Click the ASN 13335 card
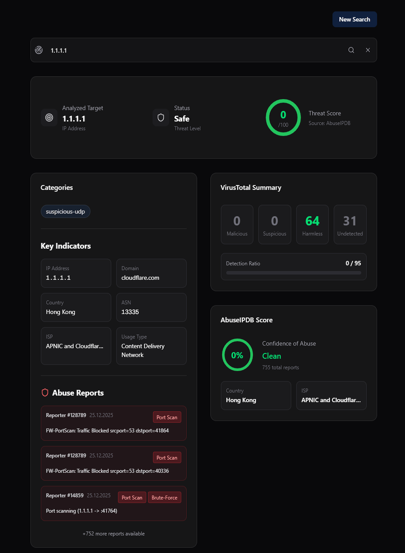Screen dimensions: 405x553 pos(151,307)
